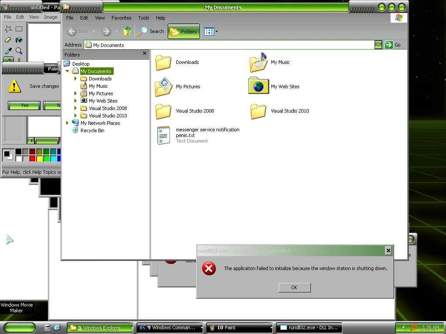Toggle the Folders pane button
The width and height of the screenshot is (446, 334).
184,31
